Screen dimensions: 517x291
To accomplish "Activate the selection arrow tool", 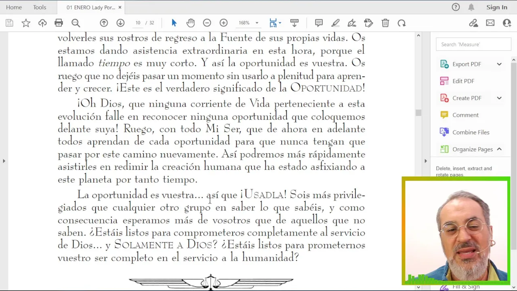I will tap(174, 23).
